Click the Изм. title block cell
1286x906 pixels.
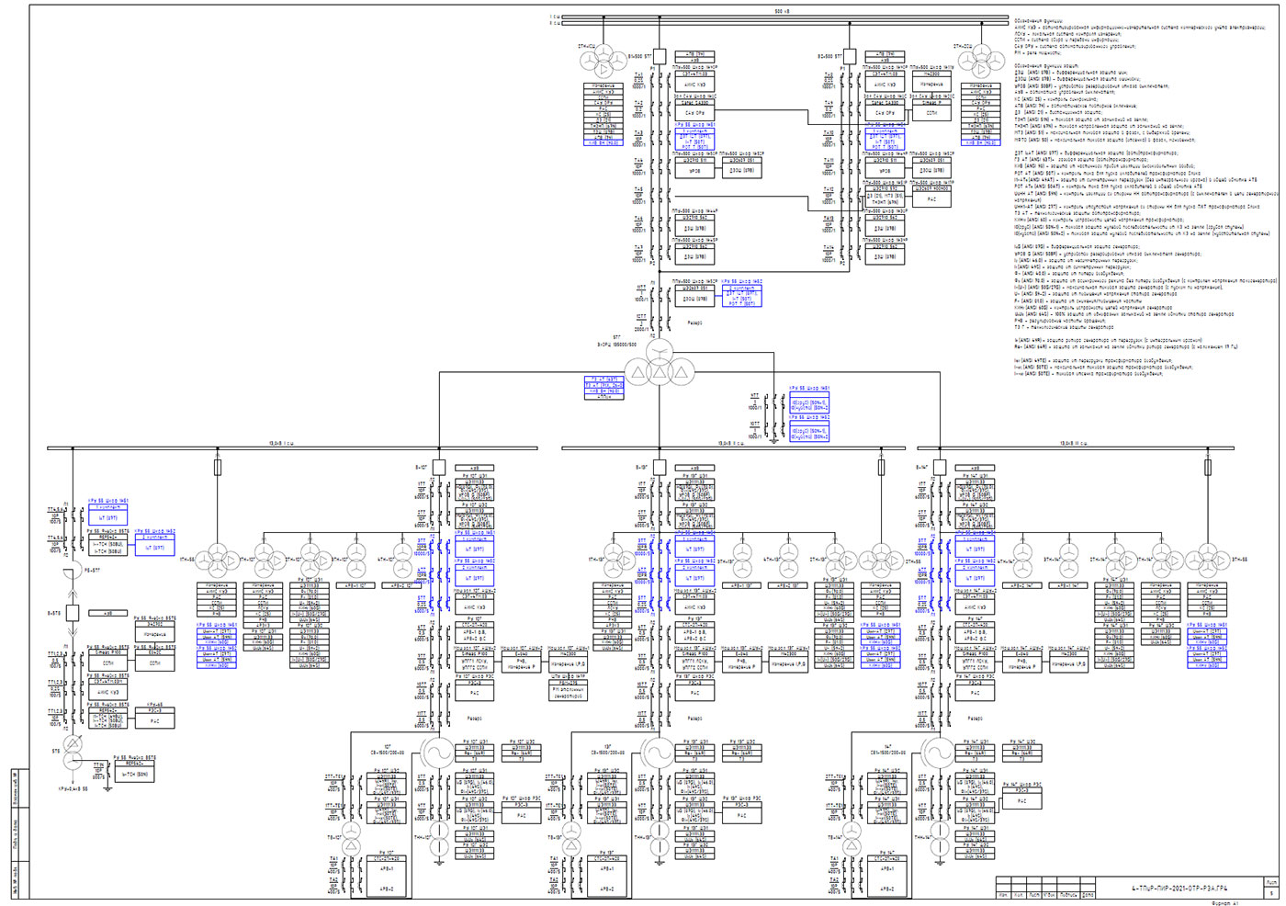coord(1003,895)
